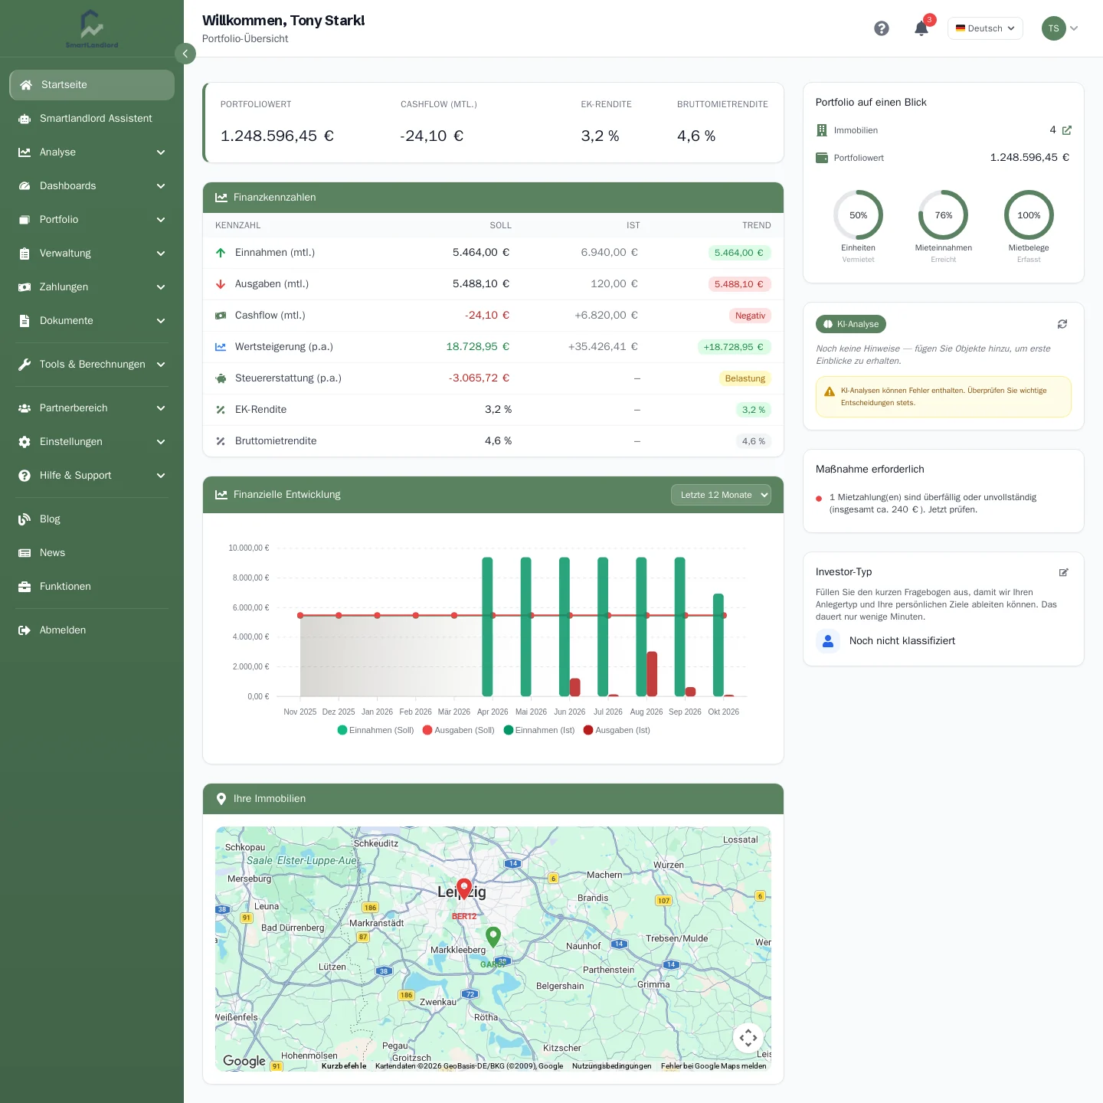Screen dimensions: 1103x1103
Task: Click the red Leipzig map pin
Action: [464, 889]
